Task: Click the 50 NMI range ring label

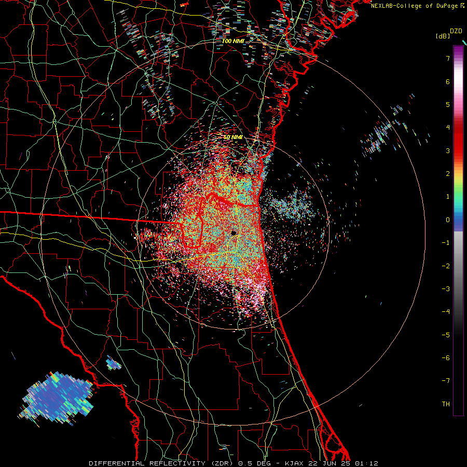Action: click(233, 138)
